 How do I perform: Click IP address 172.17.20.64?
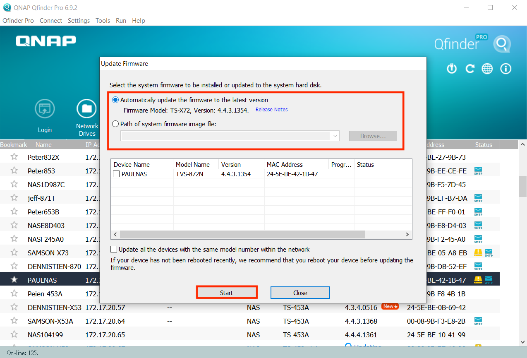(x=105, y=321)
